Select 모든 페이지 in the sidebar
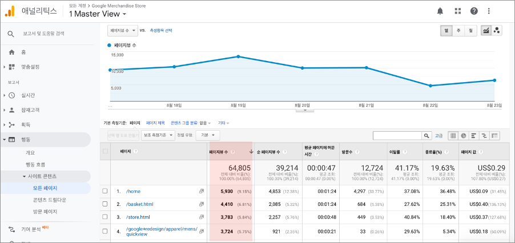The width and height of the screenshot is (515, 243). pyautogui.click(x=45, y=188)
